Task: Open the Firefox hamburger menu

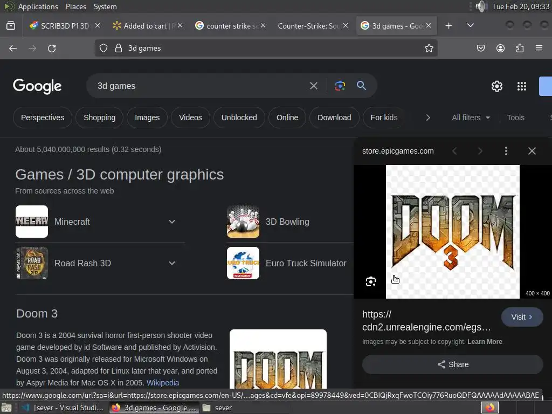Action: point(539,48)
